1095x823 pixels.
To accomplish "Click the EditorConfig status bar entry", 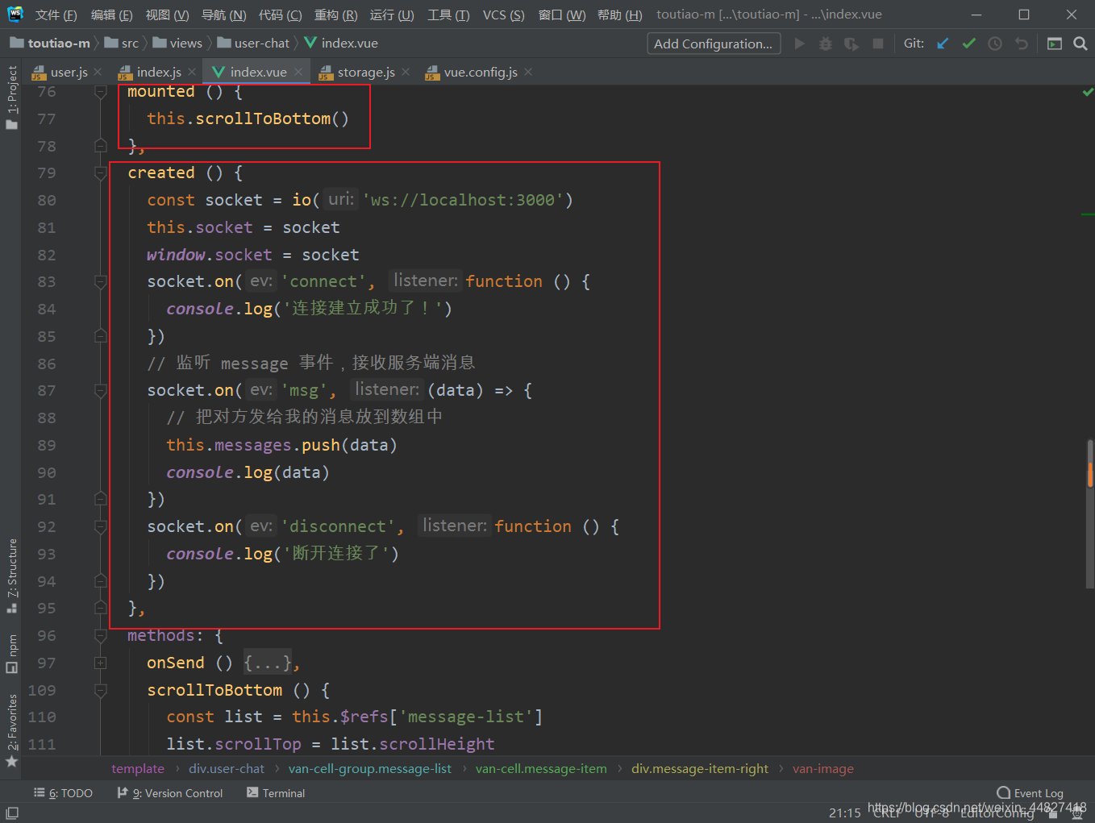I will point(997,813).
